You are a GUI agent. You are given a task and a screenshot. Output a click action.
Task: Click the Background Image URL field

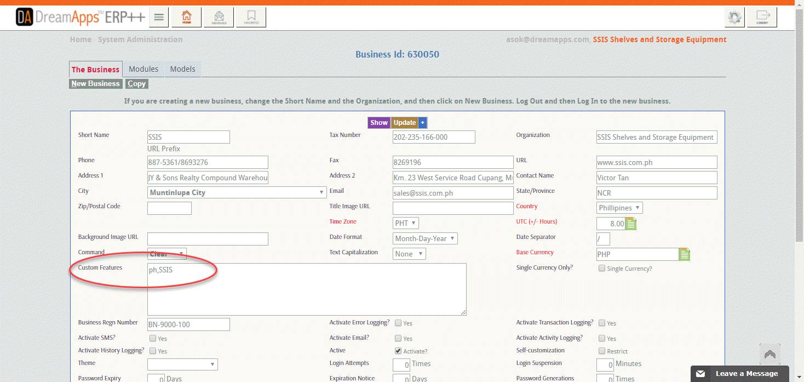point(208,239)
